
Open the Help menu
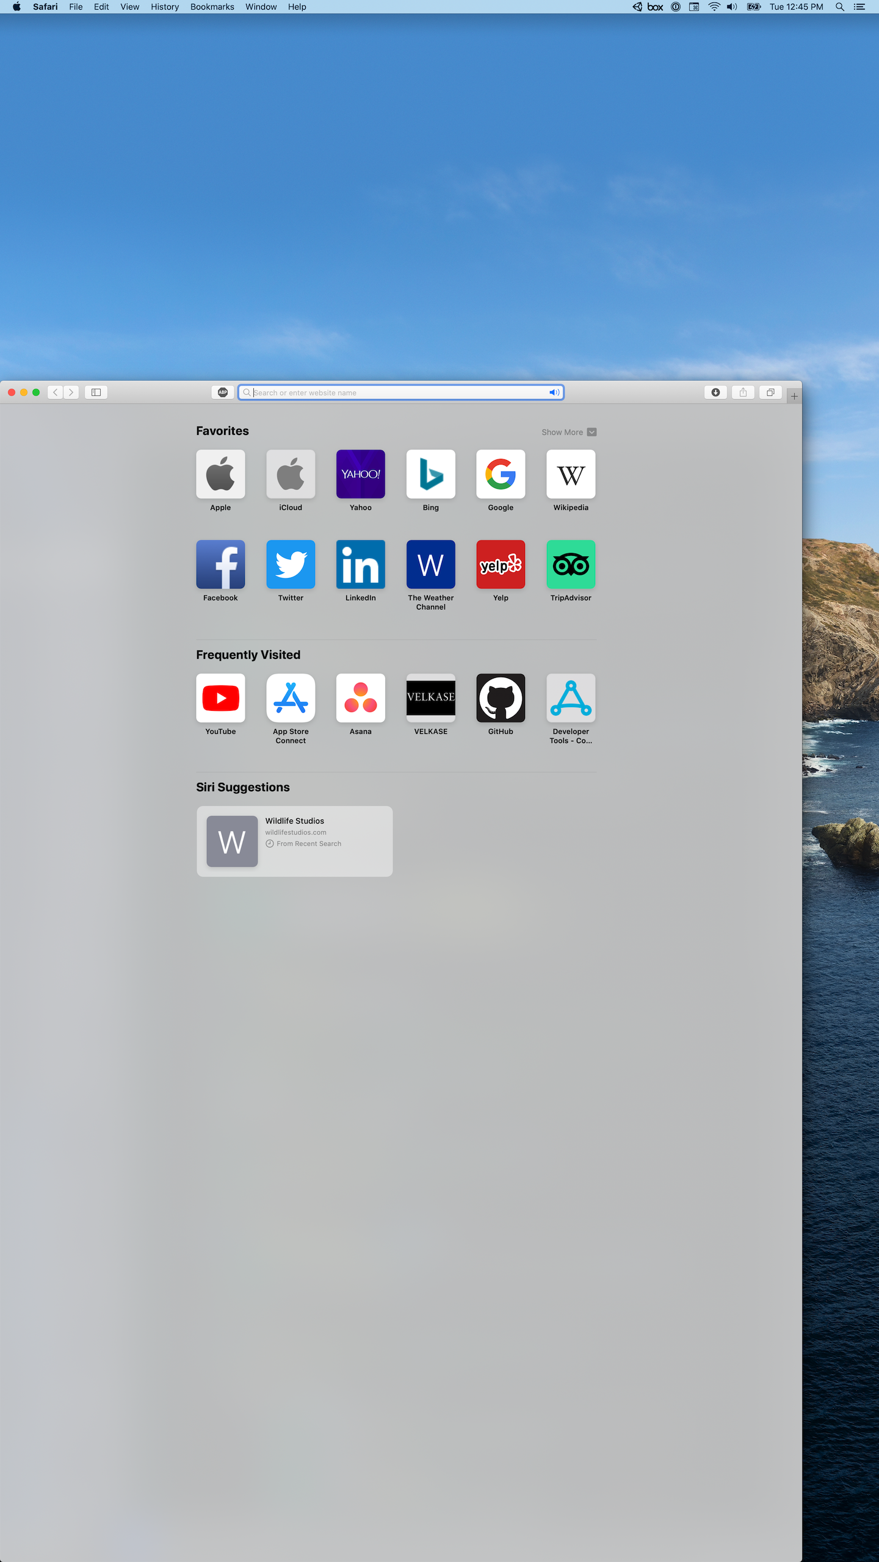[297, 7]
